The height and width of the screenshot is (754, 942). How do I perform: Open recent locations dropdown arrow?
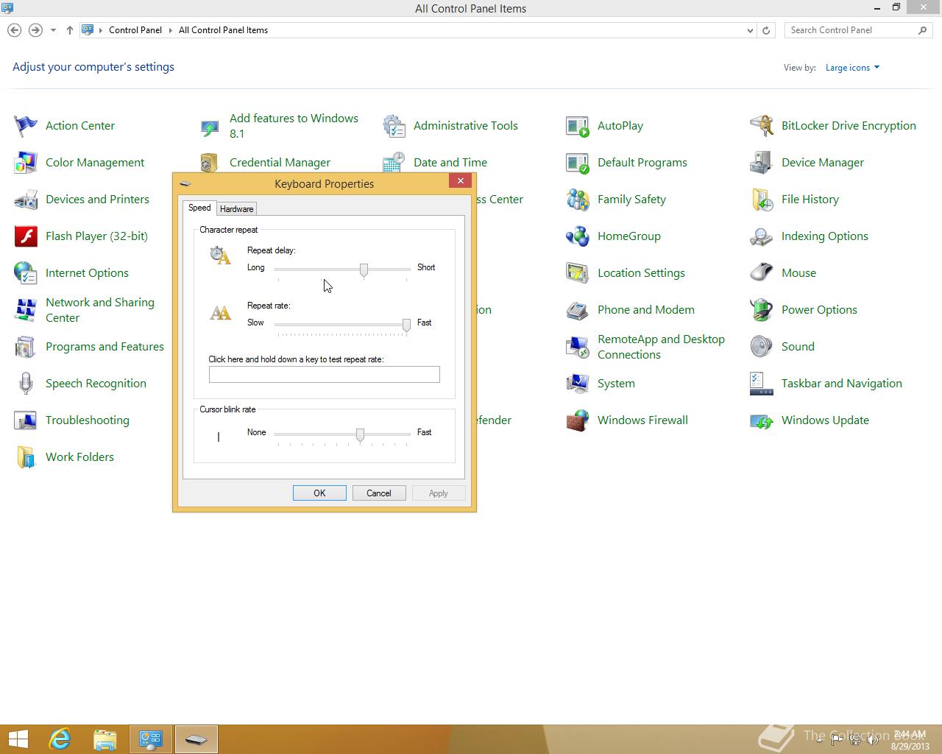(53, 30)
